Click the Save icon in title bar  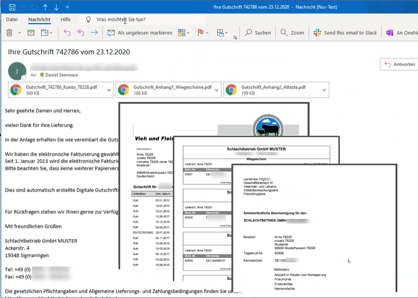coord(12,7)
